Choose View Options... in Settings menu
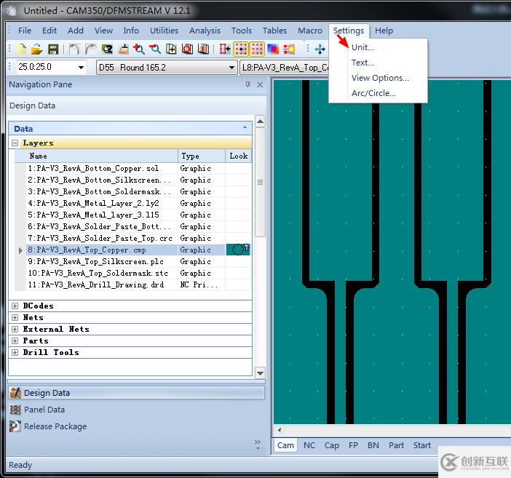The height and width of the screenshot is (478, 511). pyautogui.click(x=380, y=78)
